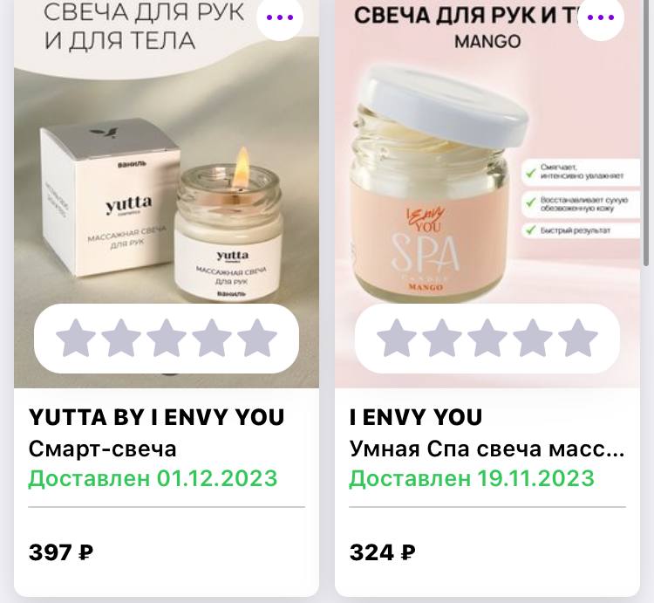654x603 pixels.
Task: Rate Yutta candle two stars
Action: [x=121, y=339]
